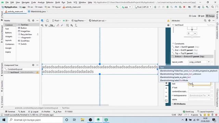Minimize the Attributes panel

pyautogui.click(x=214, y=20)
